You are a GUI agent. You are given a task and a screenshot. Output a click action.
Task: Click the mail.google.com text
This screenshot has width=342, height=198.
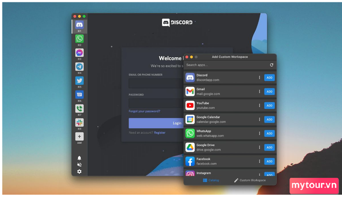[x=208, y=94]
